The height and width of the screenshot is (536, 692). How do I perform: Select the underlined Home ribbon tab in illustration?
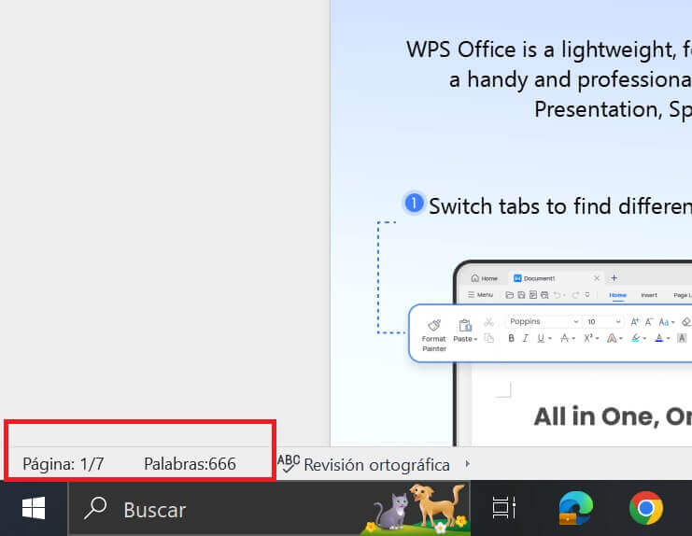tap(618, 295)
